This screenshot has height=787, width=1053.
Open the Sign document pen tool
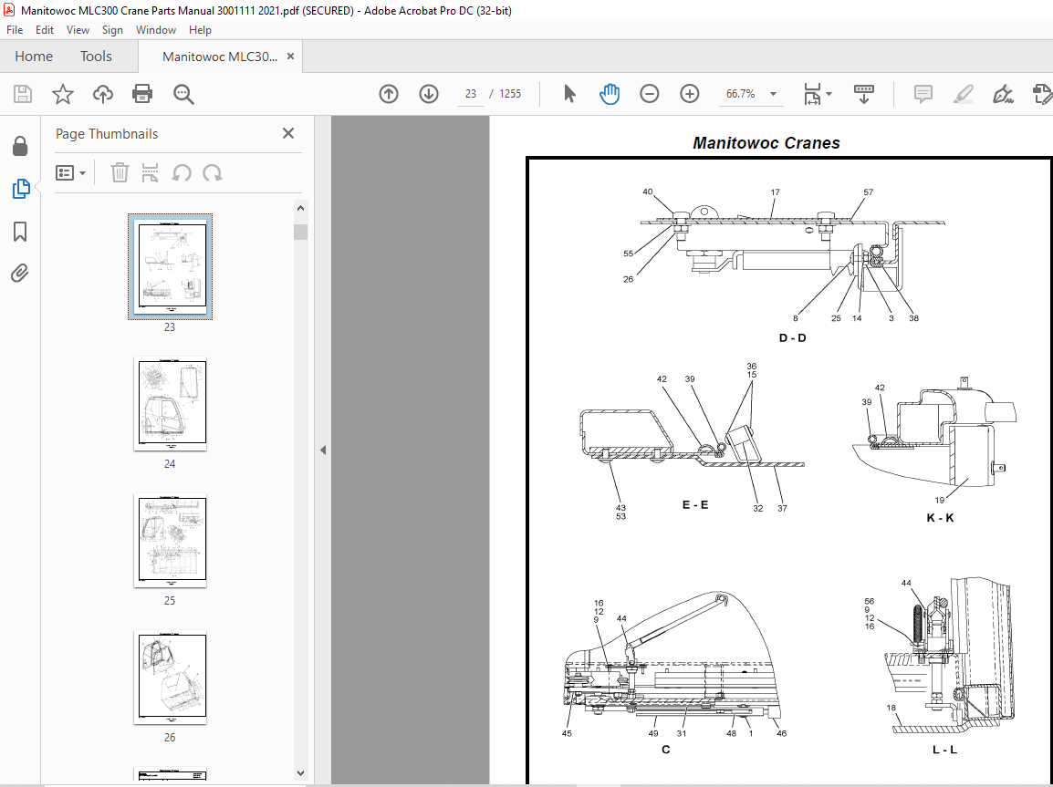[1004, 94]
